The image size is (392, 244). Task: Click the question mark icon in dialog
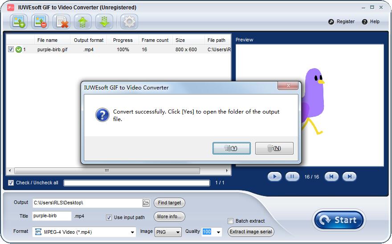click(102, 115)
